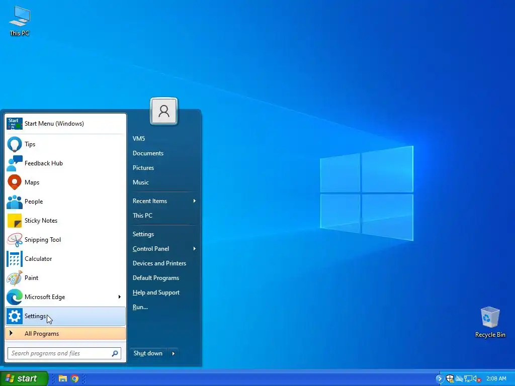Open Help and Support

tap(164, 293)
